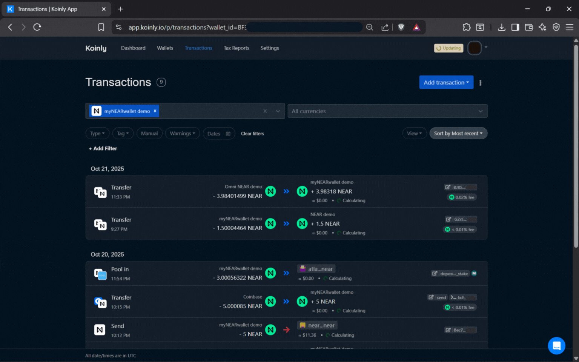Viewport: 579px width, 362px height.
Task: Click the NEAR logo in the myNEARwallet filter chip
Action: (96, 111)
